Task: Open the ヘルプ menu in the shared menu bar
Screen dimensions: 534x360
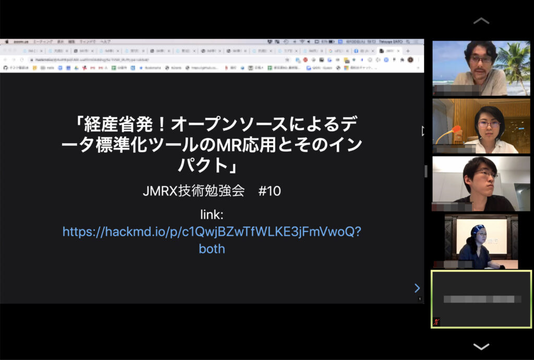Action: point(105,42)
